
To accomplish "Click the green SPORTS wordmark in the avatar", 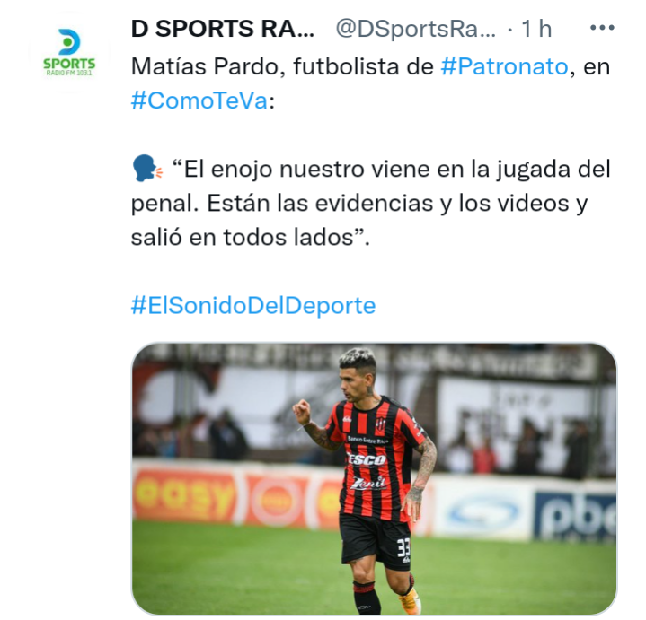I will (x=69, y=65).
